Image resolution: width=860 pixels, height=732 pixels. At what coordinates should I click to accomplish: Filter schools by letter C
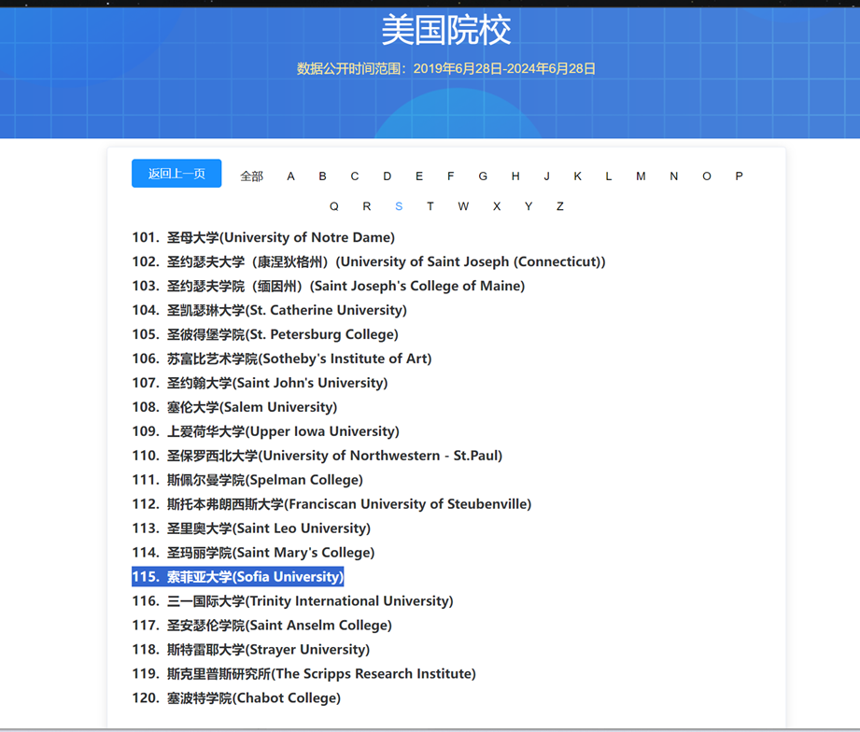point(354,176)
